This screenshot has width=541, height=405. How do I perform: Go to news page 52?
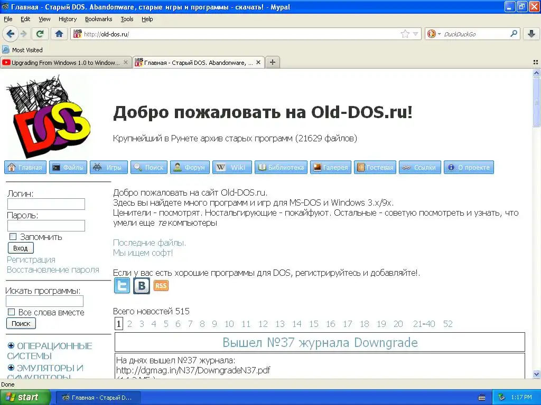(x=448, y=324)
